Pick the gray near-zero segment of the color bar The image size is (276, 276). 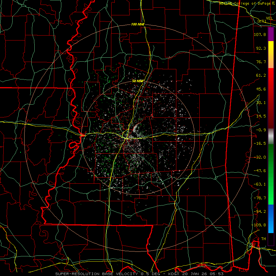click(271, 136)
